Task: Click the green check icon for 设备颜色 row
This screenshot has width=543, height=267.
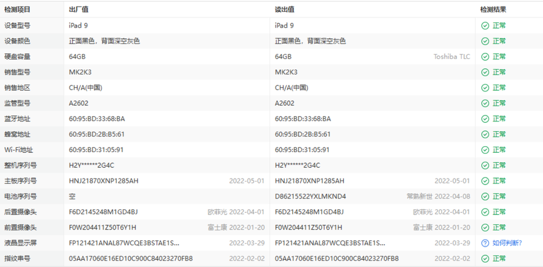Action: [484, 41]
